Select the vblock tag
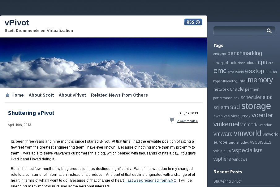This screenshot has height=187, width=280. click(245, 116)
